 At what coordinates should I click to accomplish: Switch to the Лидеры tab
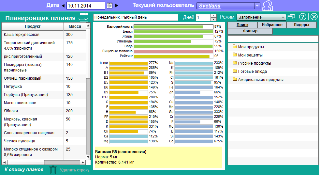(x=301, y=25)
